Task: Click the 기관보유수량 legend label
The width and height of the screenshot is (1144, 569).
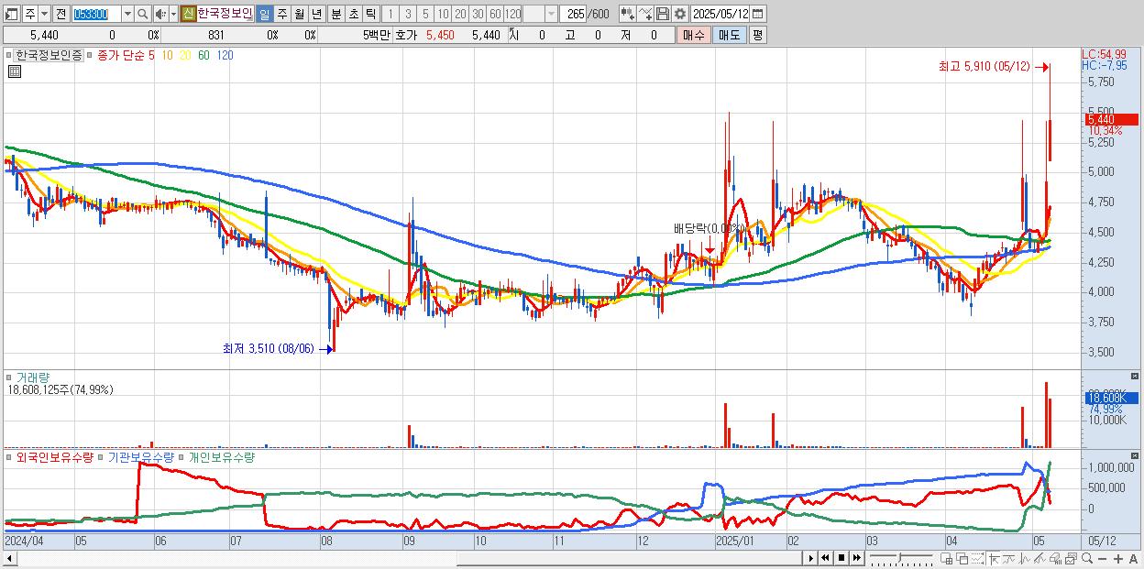Action: [141, 456]
